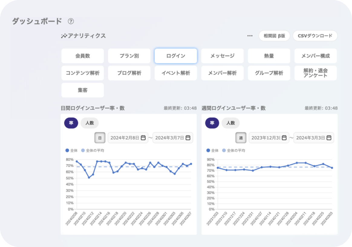Open the 解約・退会アンケート tab
The image size is (352, 247).
(x=315, y=73)
